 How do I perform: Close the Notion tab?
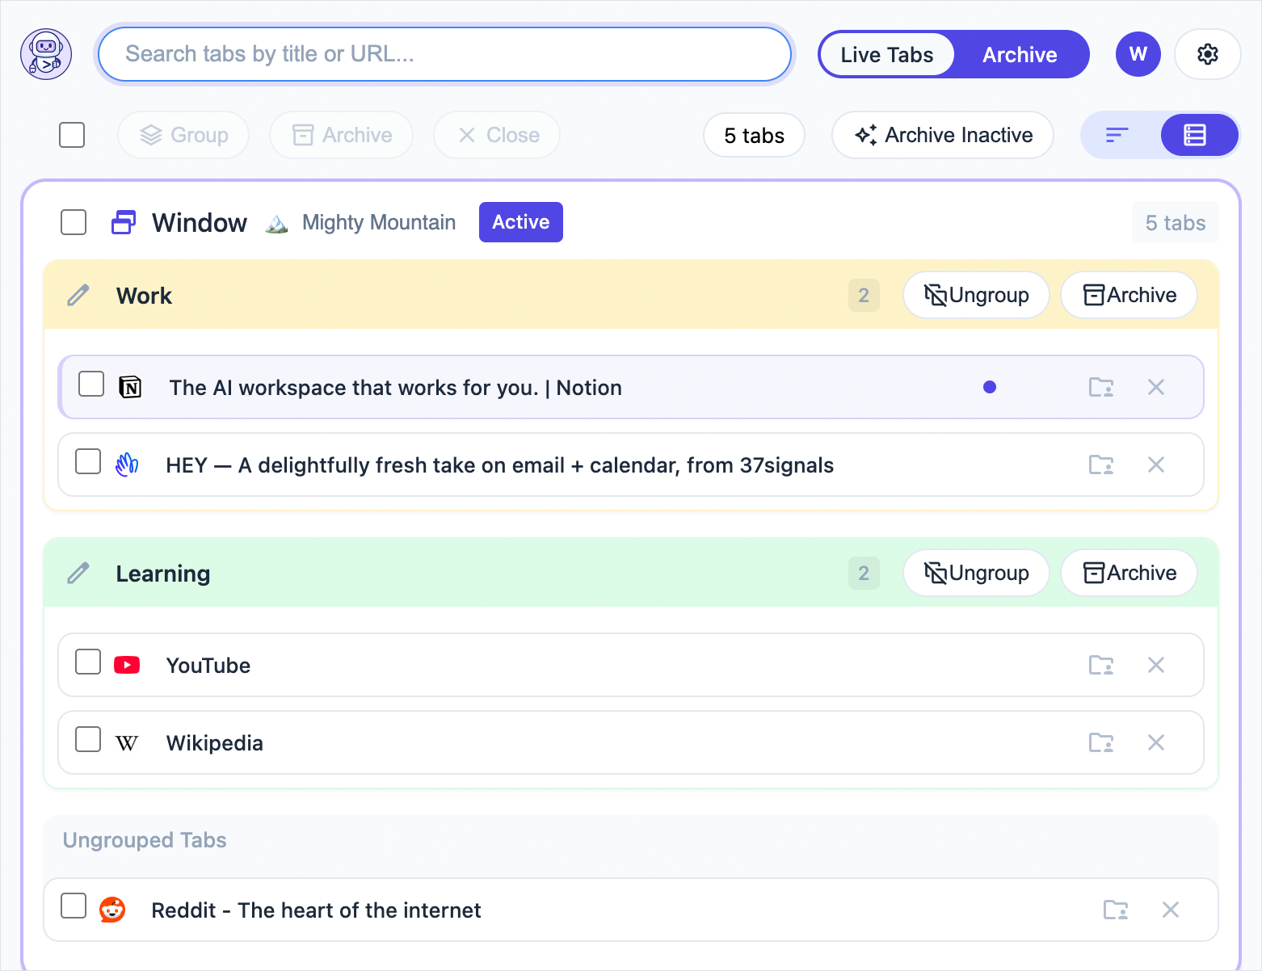(1156, 387)
